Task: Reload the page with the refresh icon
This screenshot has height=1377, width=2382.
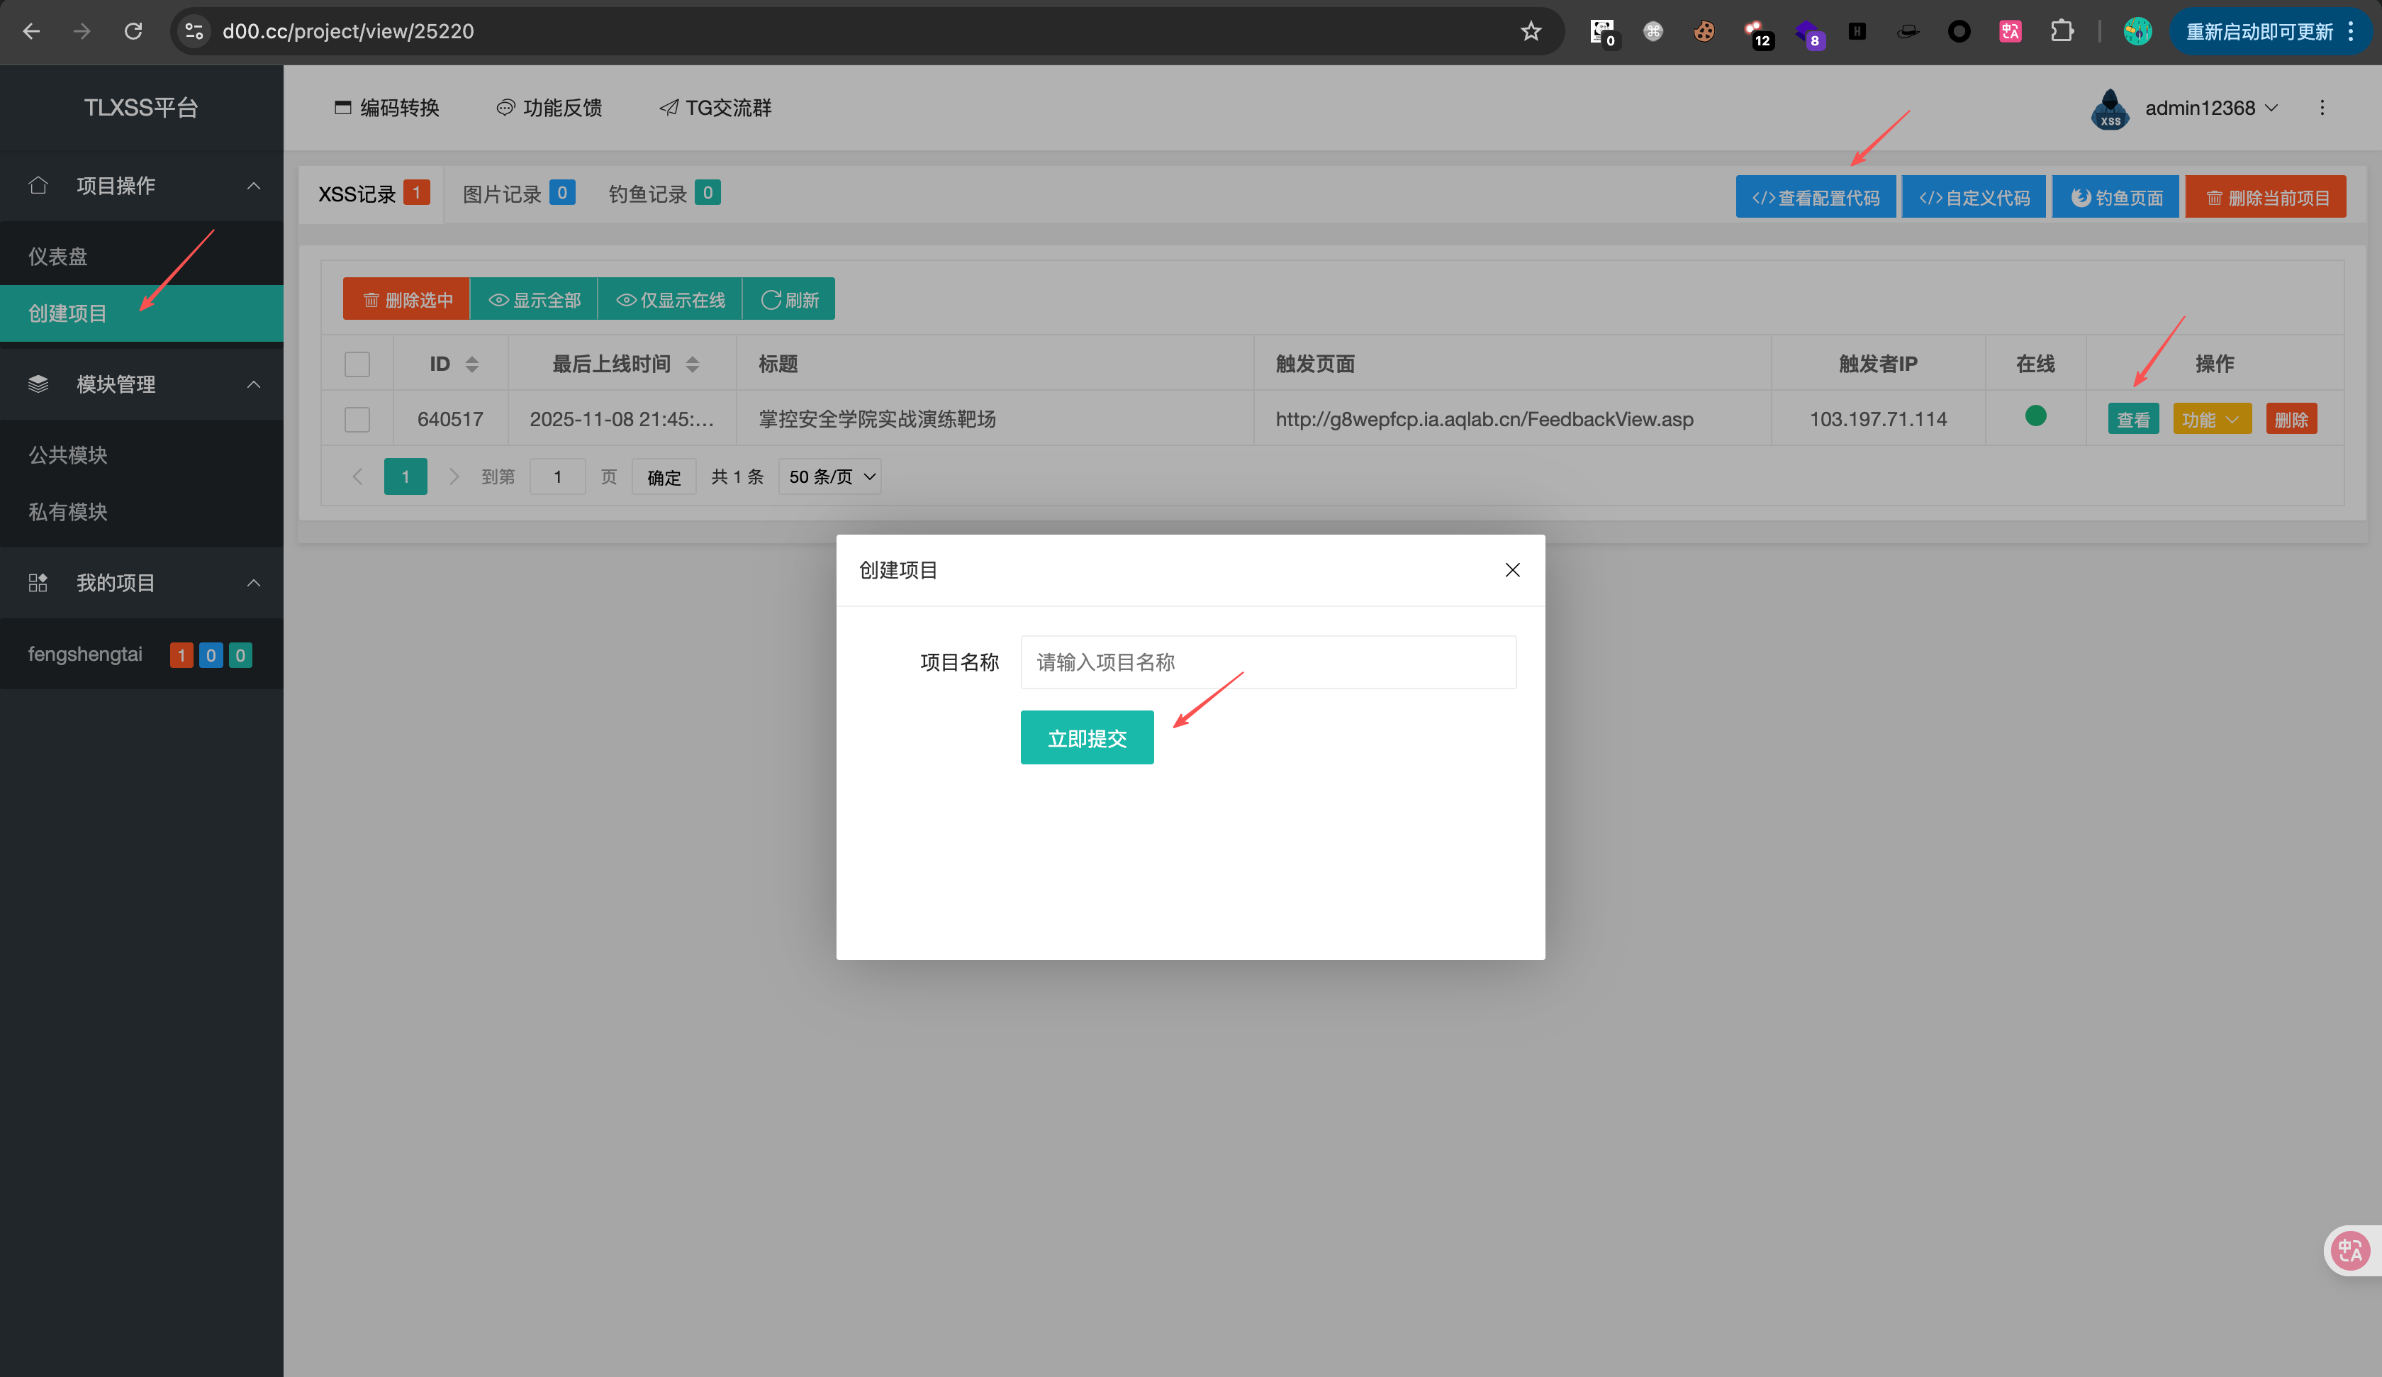Action: pos(133,31)
